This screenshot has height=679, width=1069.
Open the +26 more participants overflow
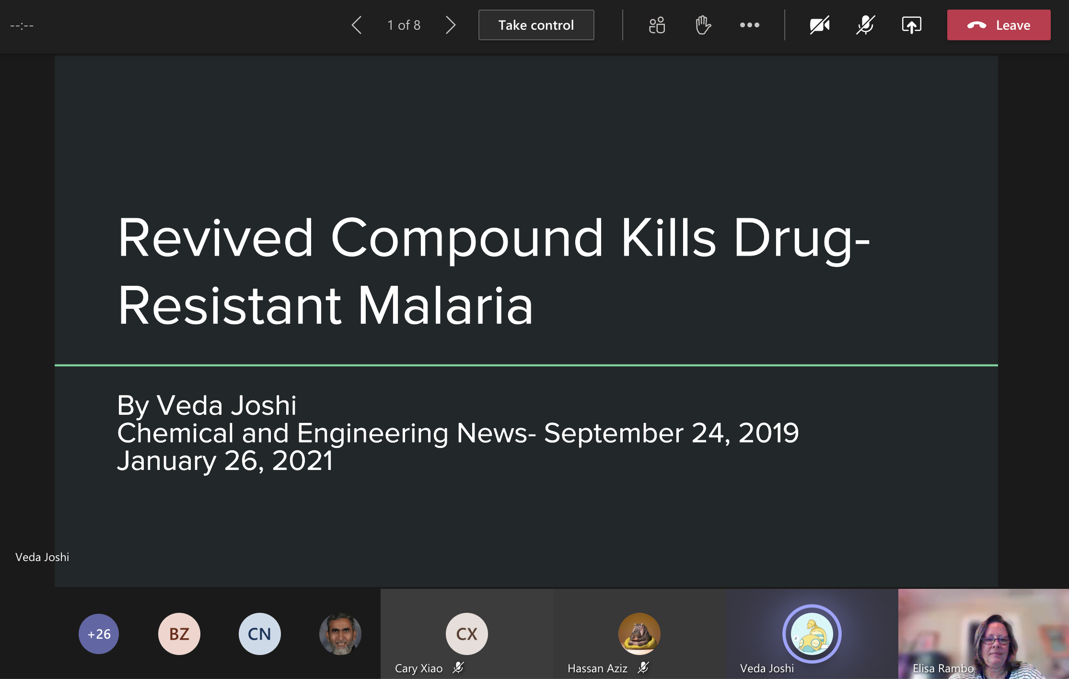point(99,634)
